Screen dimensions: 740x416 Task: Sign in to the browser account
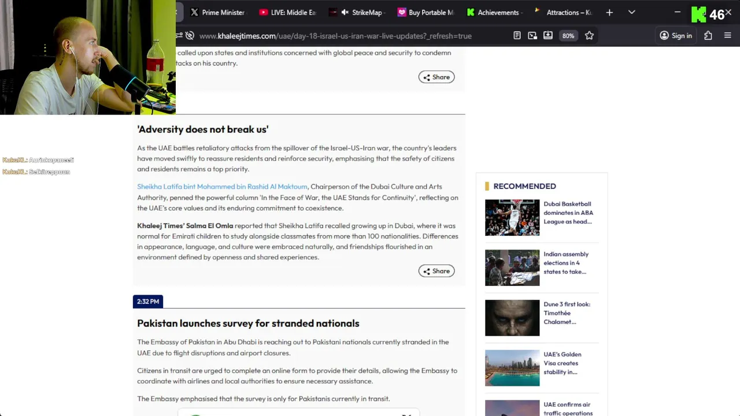(x=676, y=35)
